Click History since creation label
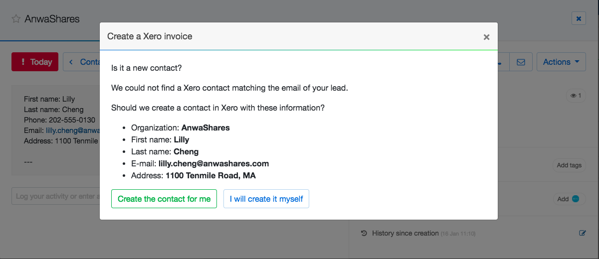599x259 pixels. coord(405,233)
